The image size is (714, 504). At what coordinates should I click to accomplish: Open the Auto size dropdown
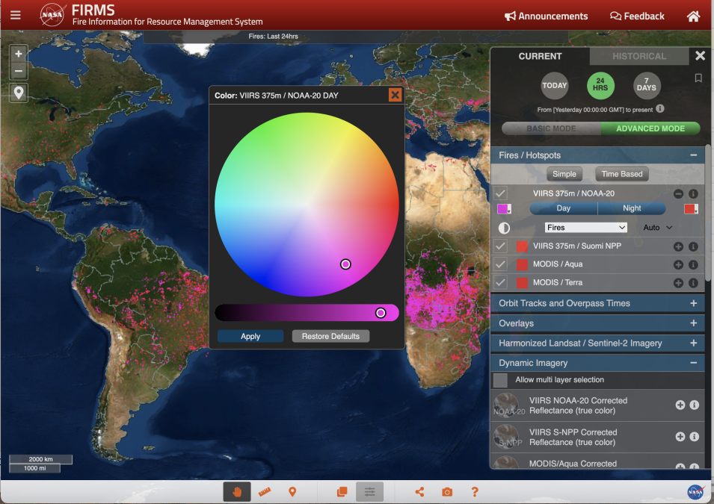point(657,228)
